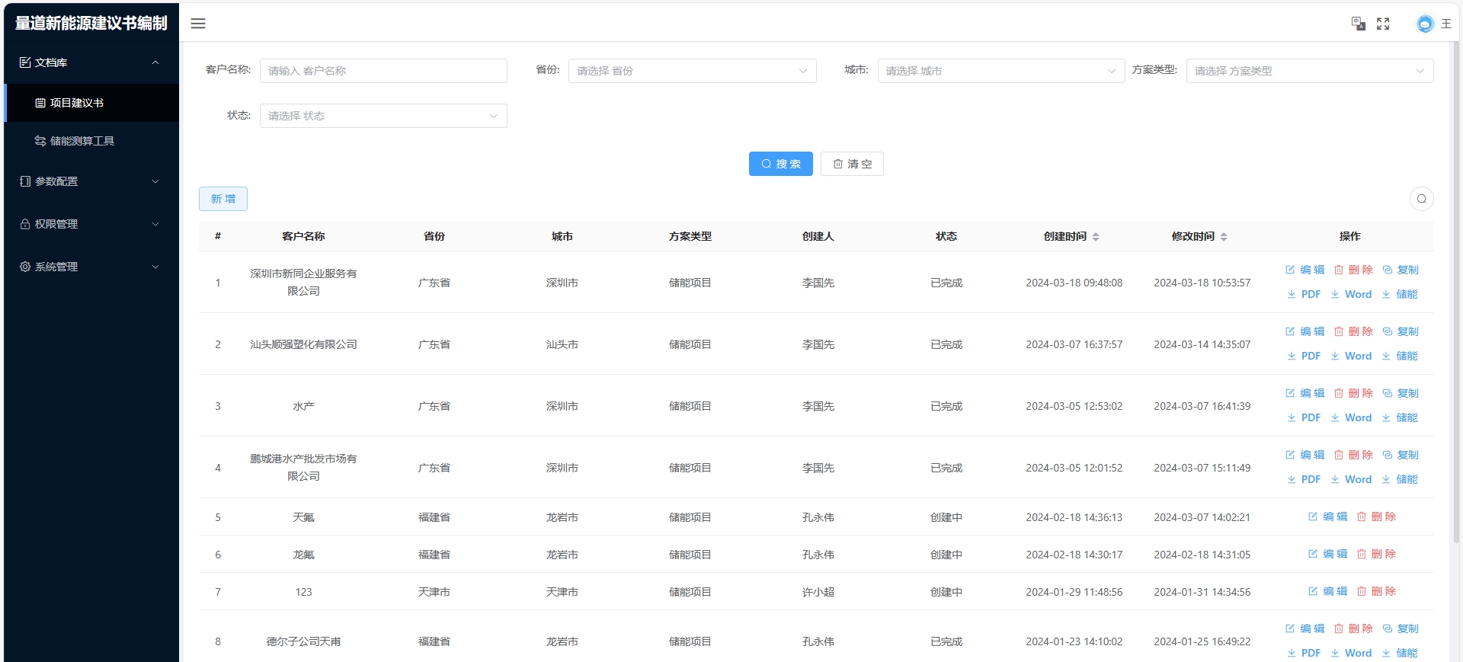
Task: Download PDF for 汕头顺强塑化有限公司
Action: coord(1304,356)
